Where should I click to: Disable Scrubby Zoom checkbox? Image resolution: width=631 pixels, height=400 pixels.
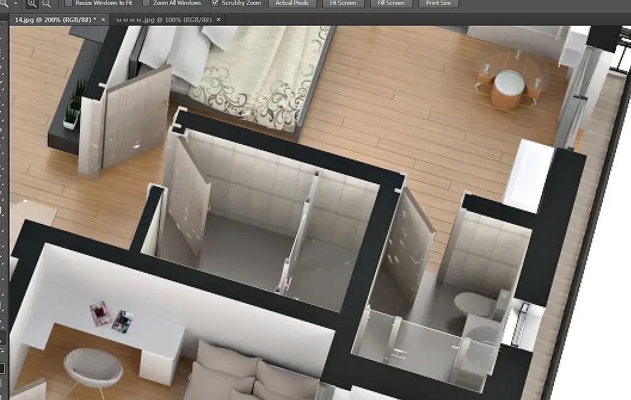tap(215, 3)
